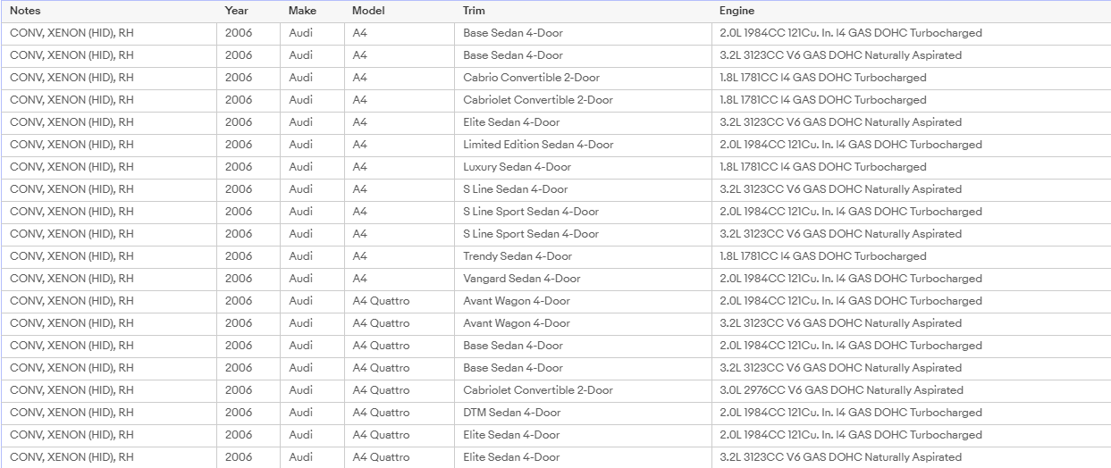Select the Cabrio Convertible 2-Door trim cell
This screenshot has height=468, width=1111.
[x=583, y=78]
